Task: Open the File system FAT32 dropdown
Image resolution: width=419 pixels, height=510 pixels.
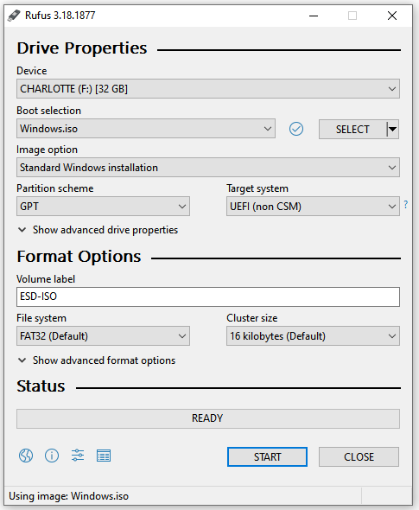Action: (103, 336)
